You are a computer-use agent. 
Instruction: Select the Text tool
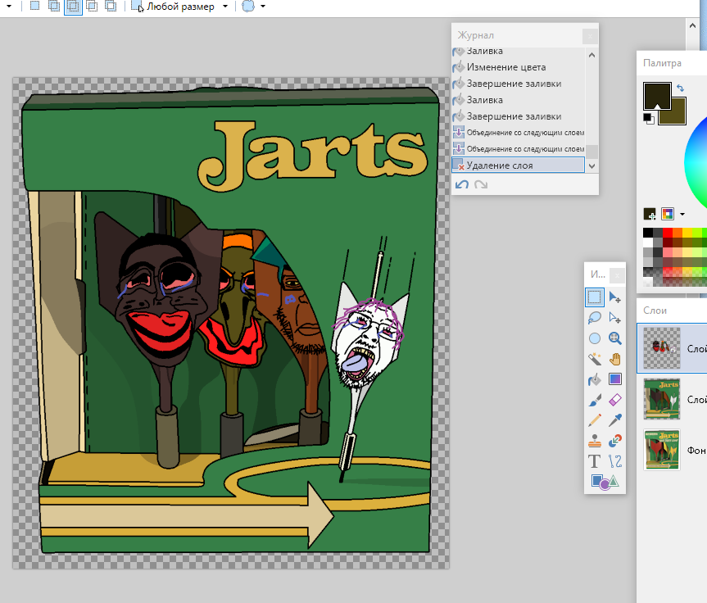click(595, 461)
